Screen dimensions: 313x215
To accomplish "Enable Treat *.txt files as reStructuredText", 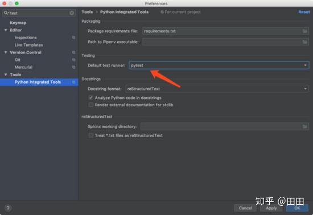I will tap(91, 135).
